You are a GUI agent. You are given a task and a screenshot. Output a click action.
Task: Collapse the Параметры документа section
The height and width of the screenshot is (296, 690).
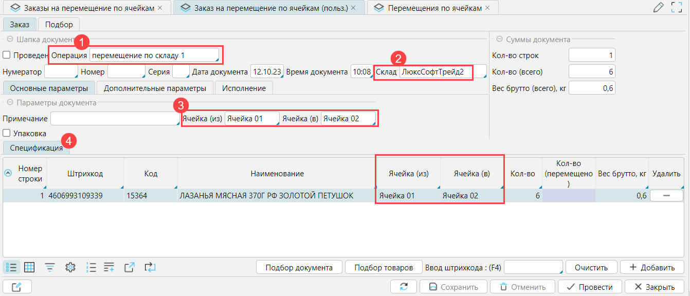pos(10,102)
